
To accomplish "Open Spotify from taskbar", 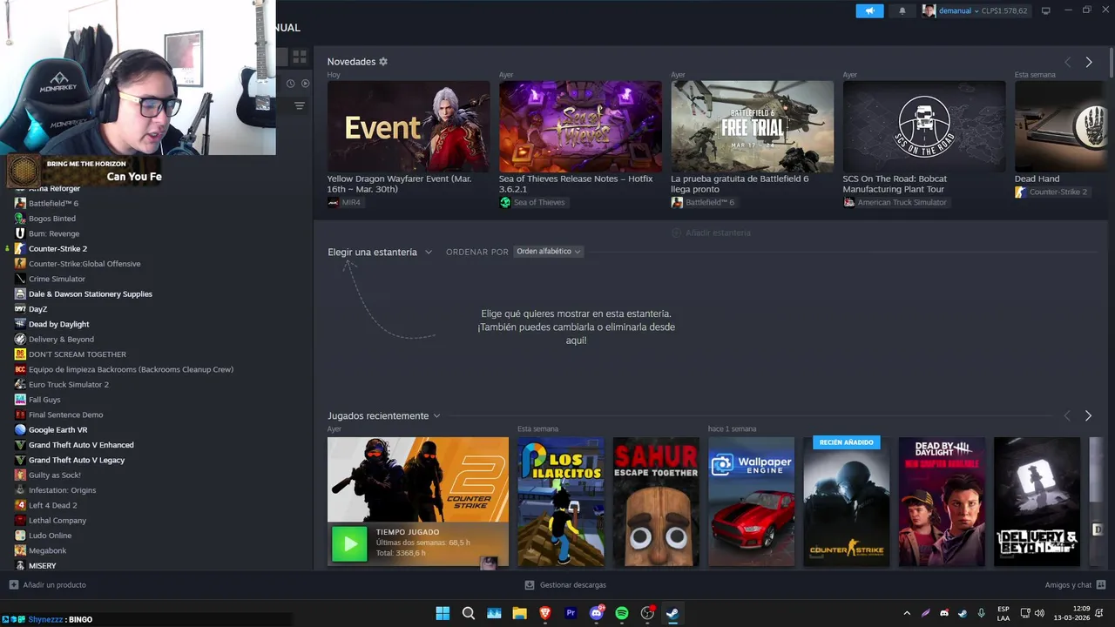I will coord(622,613).
